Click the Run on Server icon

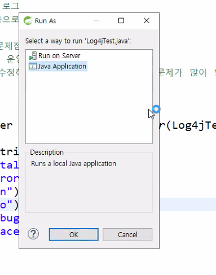point(33,56)
